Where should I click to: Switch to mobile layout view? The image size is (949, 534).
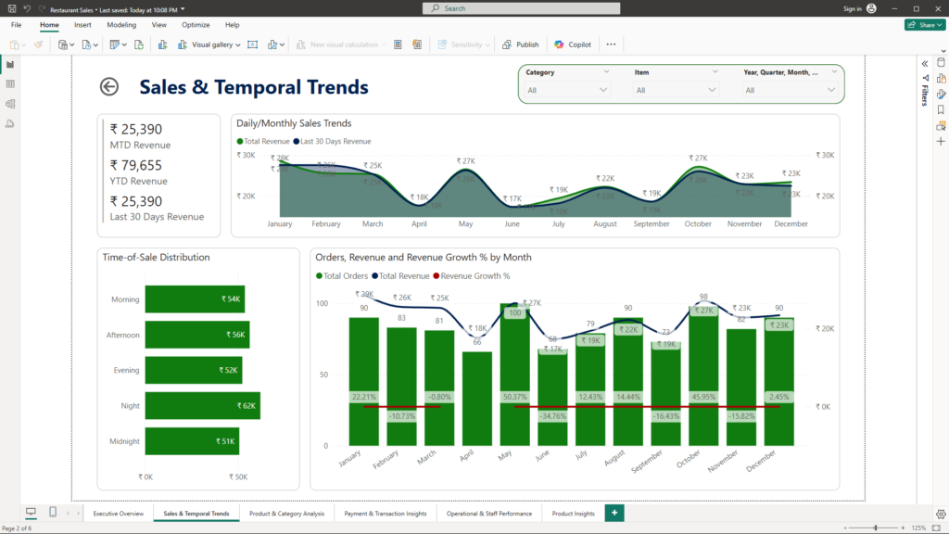53,513
